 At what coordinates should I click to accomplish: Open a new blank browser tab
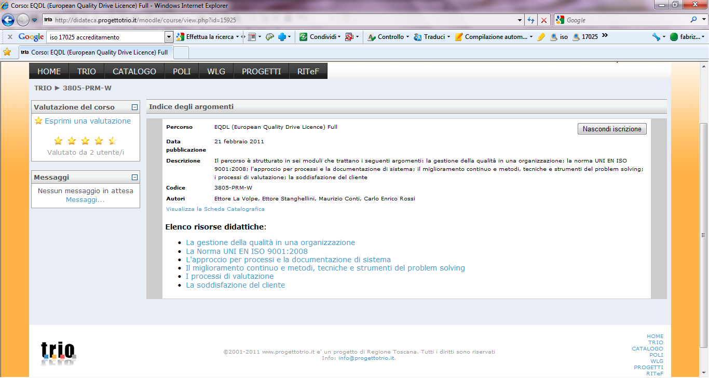click(x=181, y=52)
